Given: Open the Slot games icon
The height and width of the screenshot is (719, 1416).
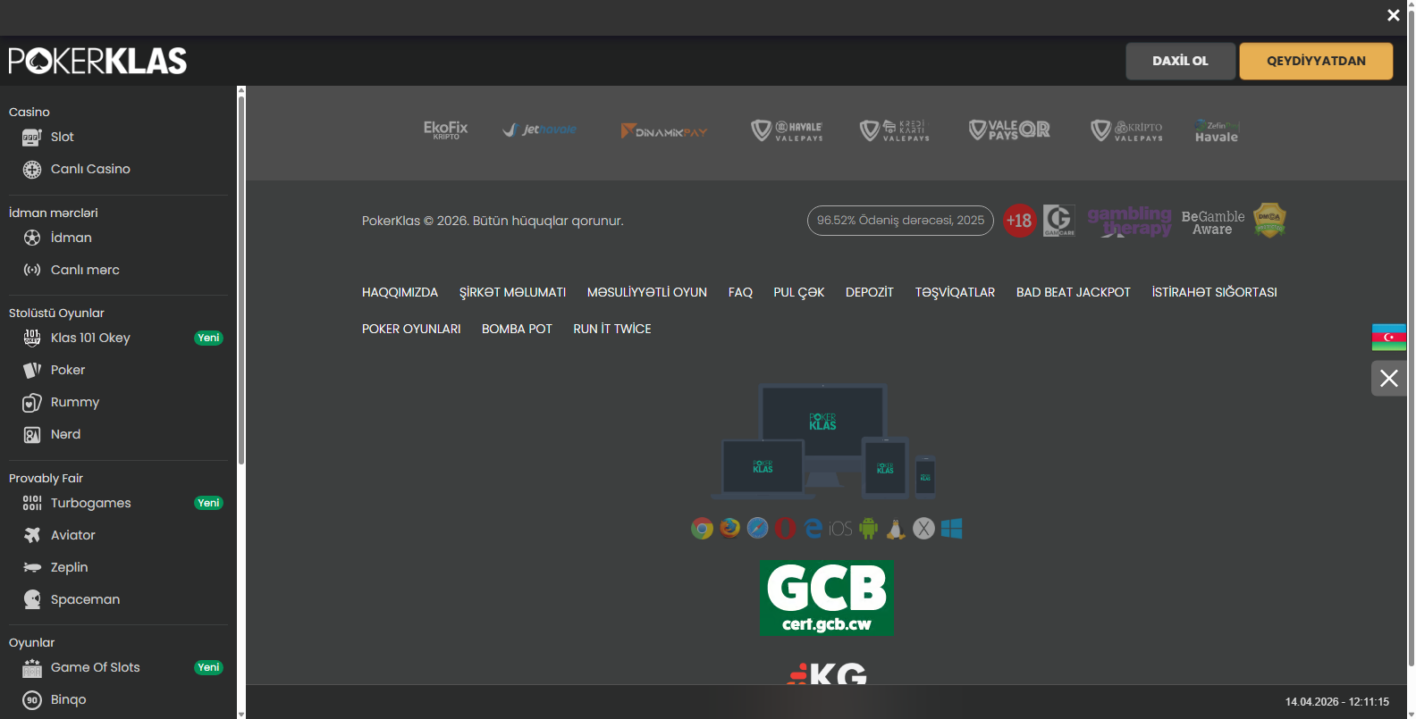Looking at the screenshot, I should tap(32, 137).
